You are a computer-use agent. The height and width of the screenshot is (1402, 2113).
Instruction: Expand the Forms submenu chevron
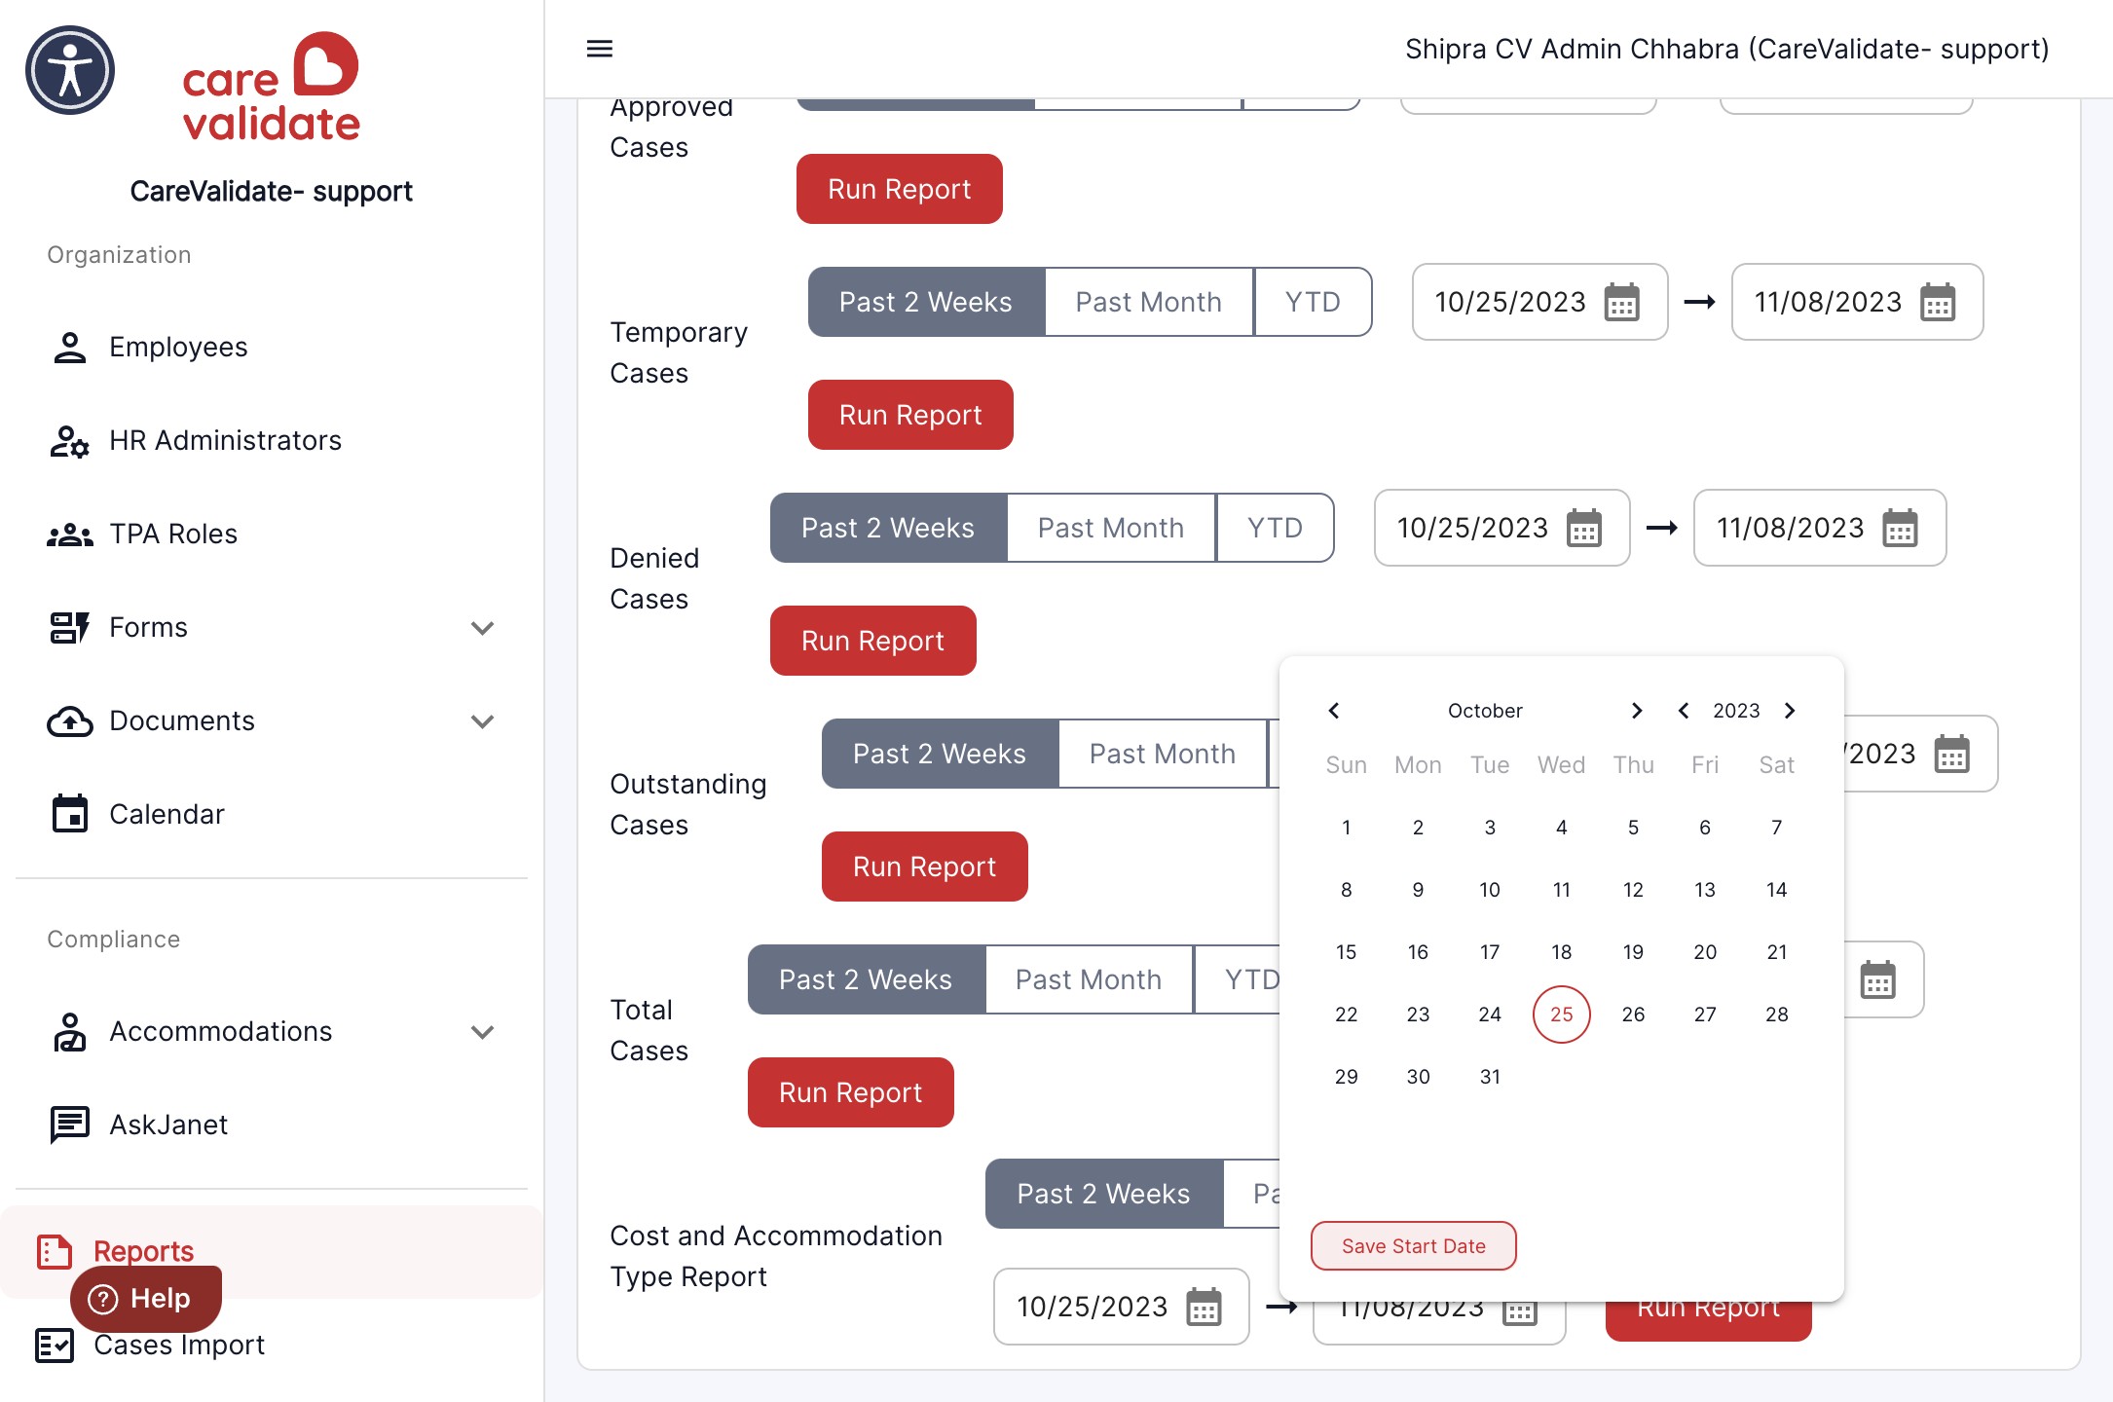[x=483, y=628]
